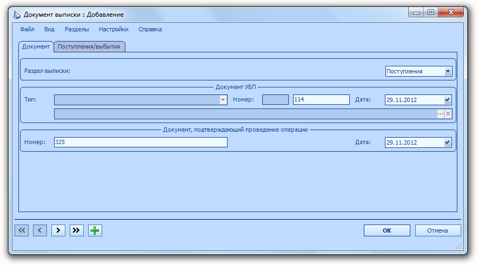The image size is (479, 265).
Task: Open the Вид menu
Action: click(x=49, y=29)
